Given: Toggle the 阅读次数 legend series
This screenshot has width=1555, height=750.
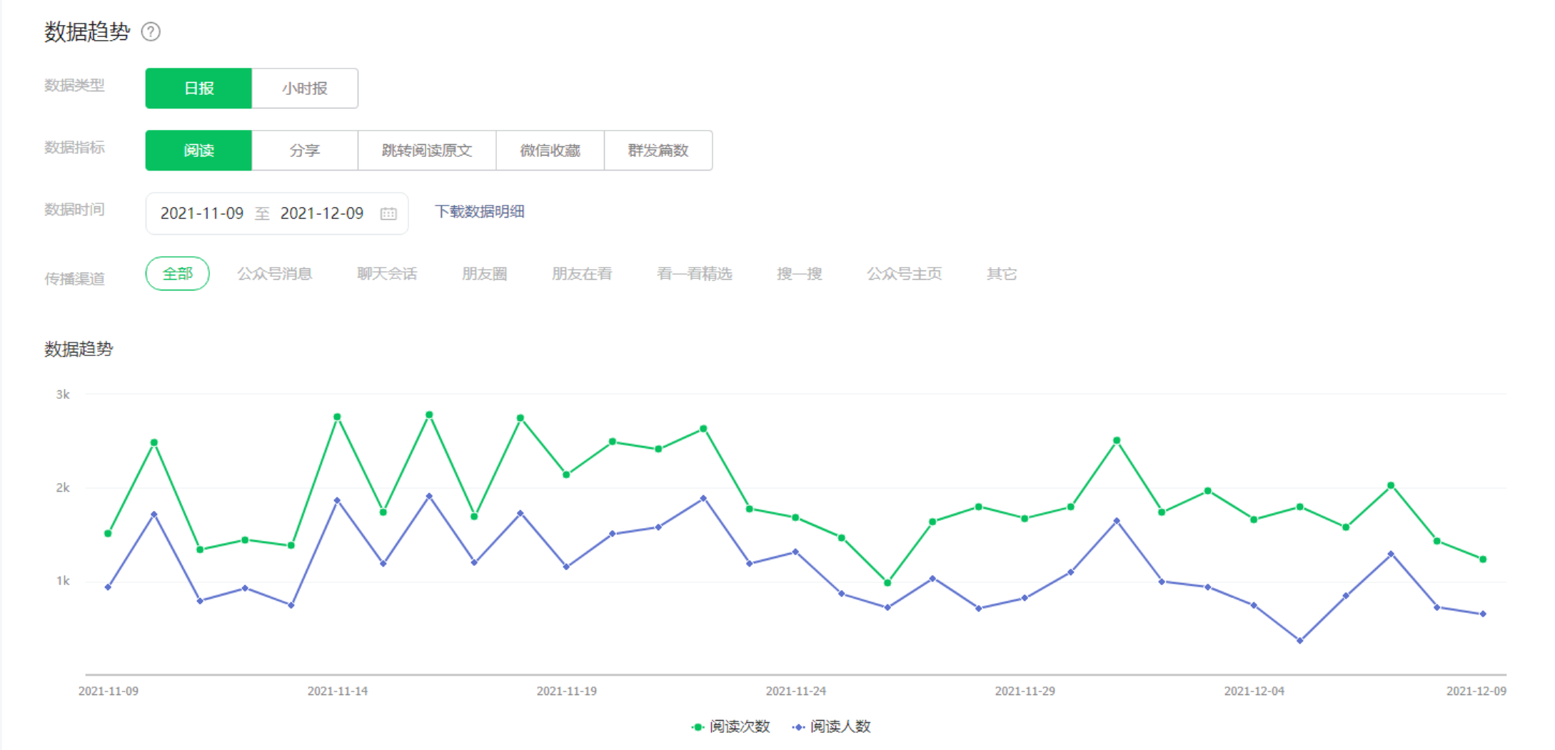Looking at the screenshot, I should point(731,726).
